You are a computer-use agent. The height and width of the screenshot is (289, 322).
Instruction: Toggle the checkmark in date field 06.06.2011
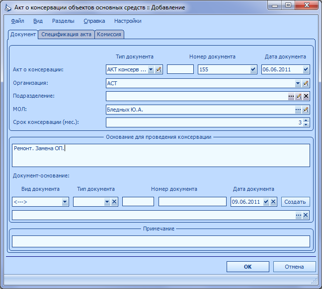(x=306, y=69)
